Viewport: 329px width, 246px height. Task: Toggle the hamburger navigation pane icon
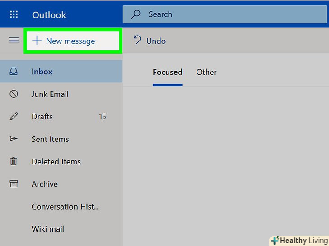14,40
